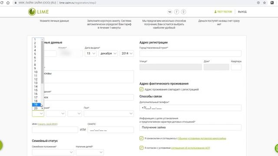Select day 7 in the list
The height and width of the screenshot is (156, 278).
[x=36, y=61]
